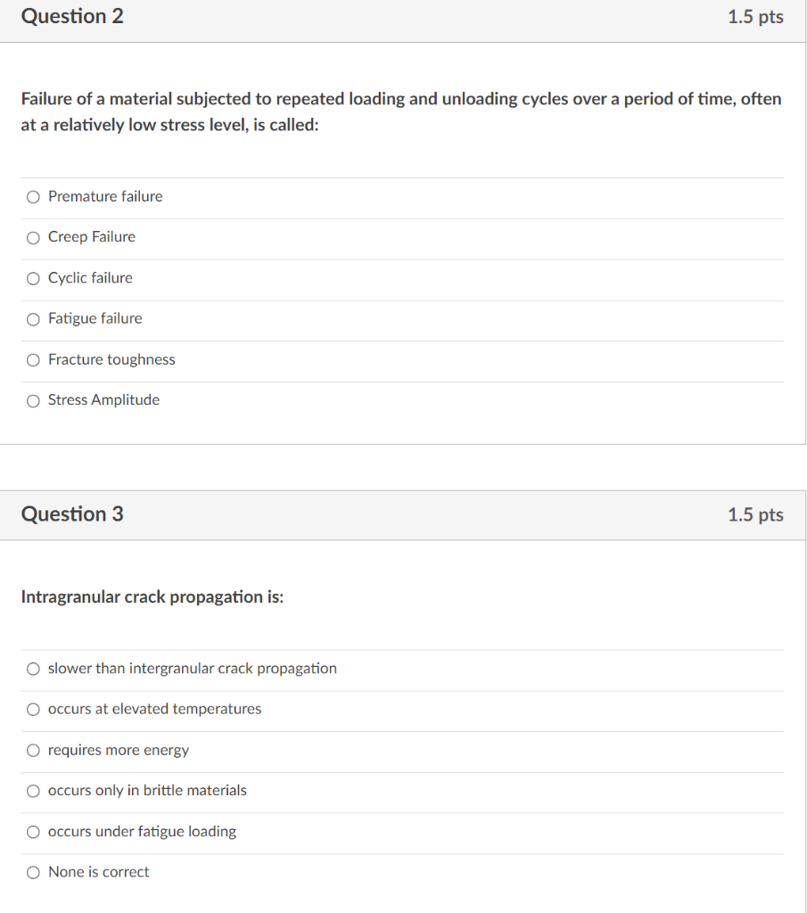Select Fracture toughness radio button

[x=33, y=360]
